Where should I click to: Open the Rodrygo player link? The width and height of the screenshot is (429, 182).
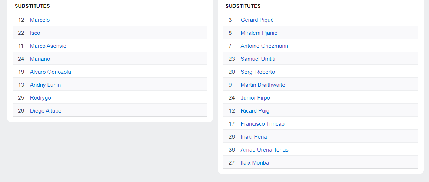coord(40,98)
